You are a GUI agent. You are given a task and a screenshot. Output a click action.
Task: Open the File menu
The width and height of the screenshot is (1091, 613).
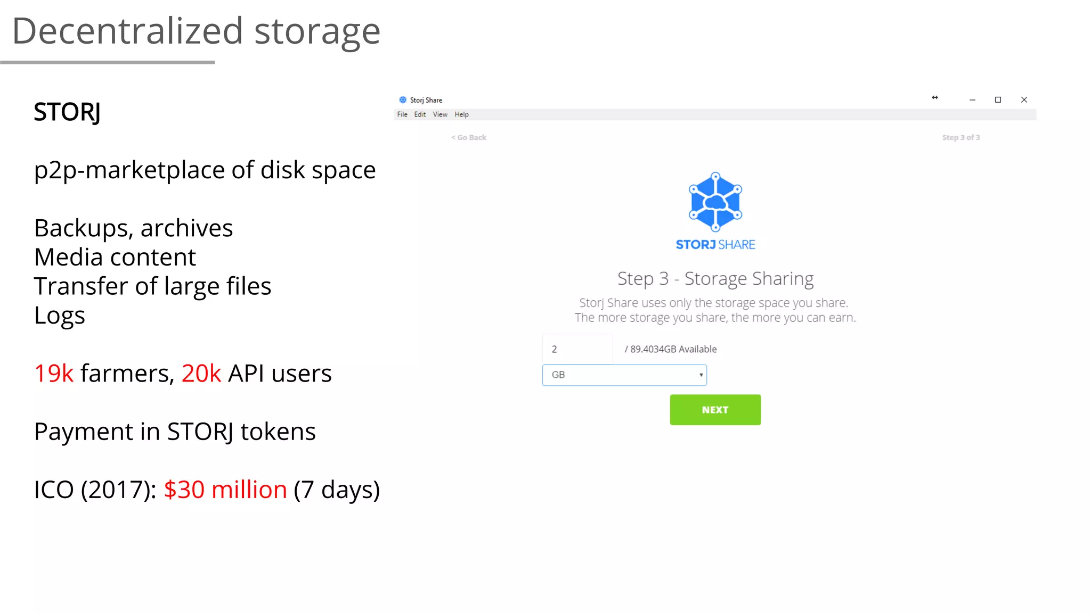pyautogui.click(x=402, y=114)
